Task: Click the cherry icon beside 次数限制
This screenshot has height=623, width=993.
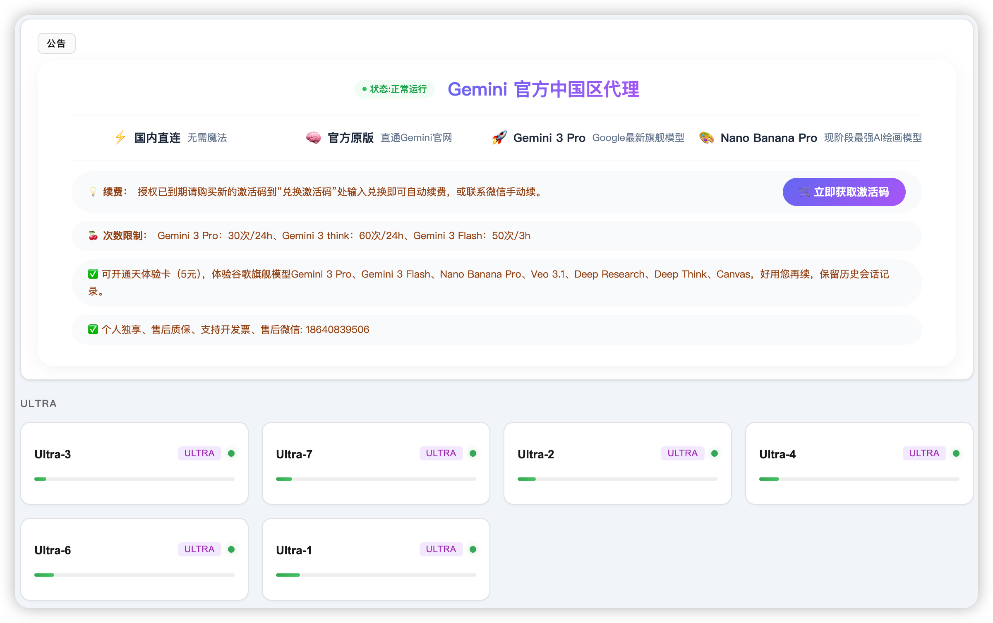Action: 93,236
